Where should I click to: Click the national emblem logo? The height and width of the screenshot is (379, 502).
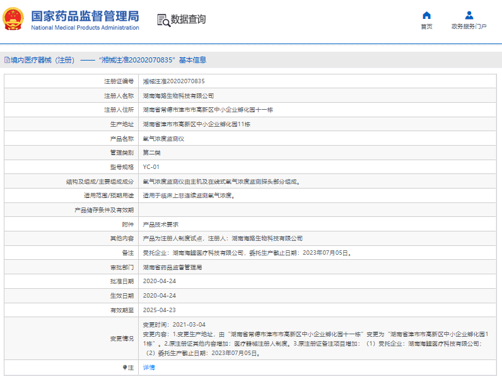[13, 19]
